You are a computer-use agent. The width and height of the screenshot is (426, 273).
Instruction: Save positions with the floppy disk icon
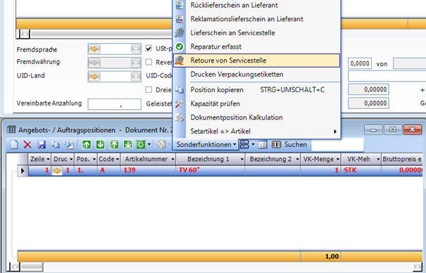pyautogui.click(x=42, y=145)
